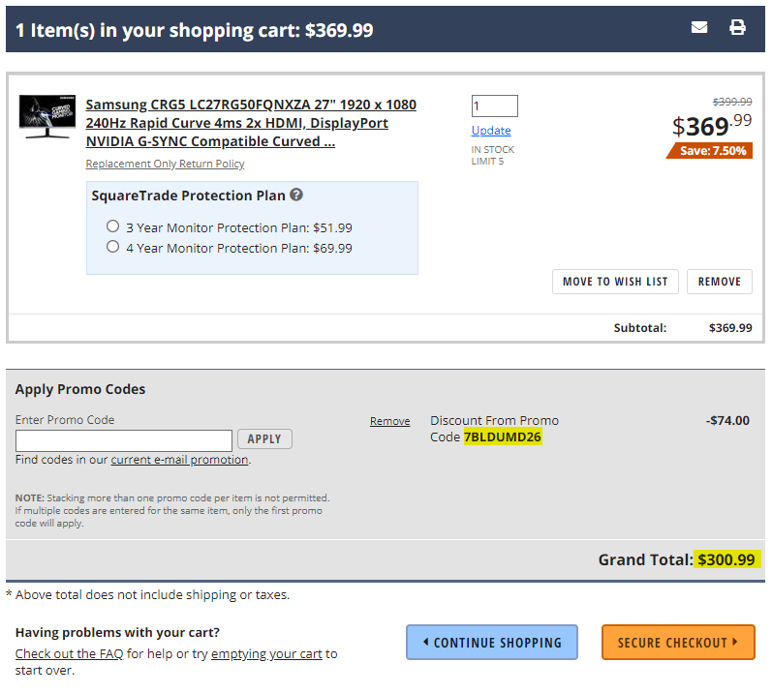
Task: Open the Replacement Only Return Policy link
Action: click(165, 164)
